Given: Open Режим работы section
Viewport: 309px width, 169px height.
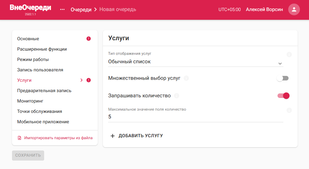Looking at the screenshot, I should click(33, 59).
